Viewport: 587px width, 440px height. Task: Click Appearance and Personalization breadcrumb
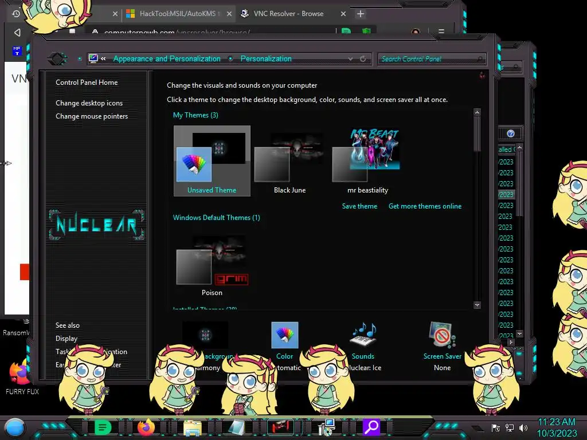[x=167, y=59]
